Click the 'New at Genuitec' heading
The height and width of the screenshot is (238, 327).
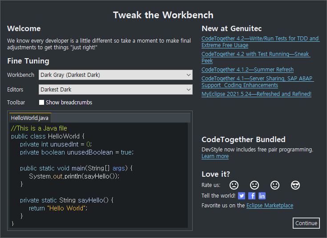[x=231, y=28]
